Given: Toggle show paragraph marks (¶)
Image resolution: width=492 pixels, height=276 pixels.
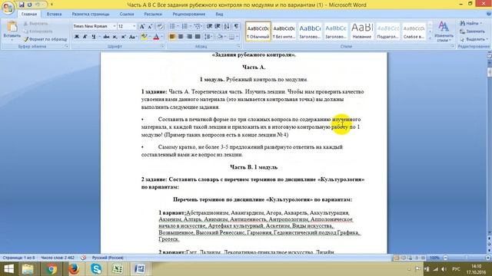Looking at the screenshot, I should point(236,26).
